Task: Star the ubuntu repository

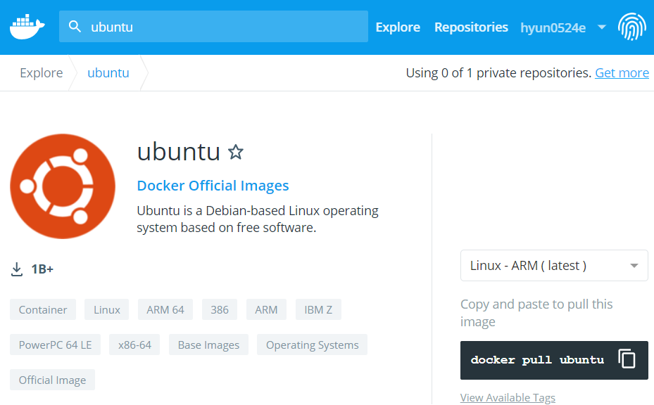Action: (x=236, y=152)
